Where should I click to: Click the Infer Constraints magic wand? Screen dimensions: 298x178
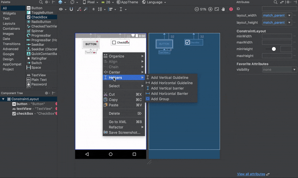pos(86,9)
